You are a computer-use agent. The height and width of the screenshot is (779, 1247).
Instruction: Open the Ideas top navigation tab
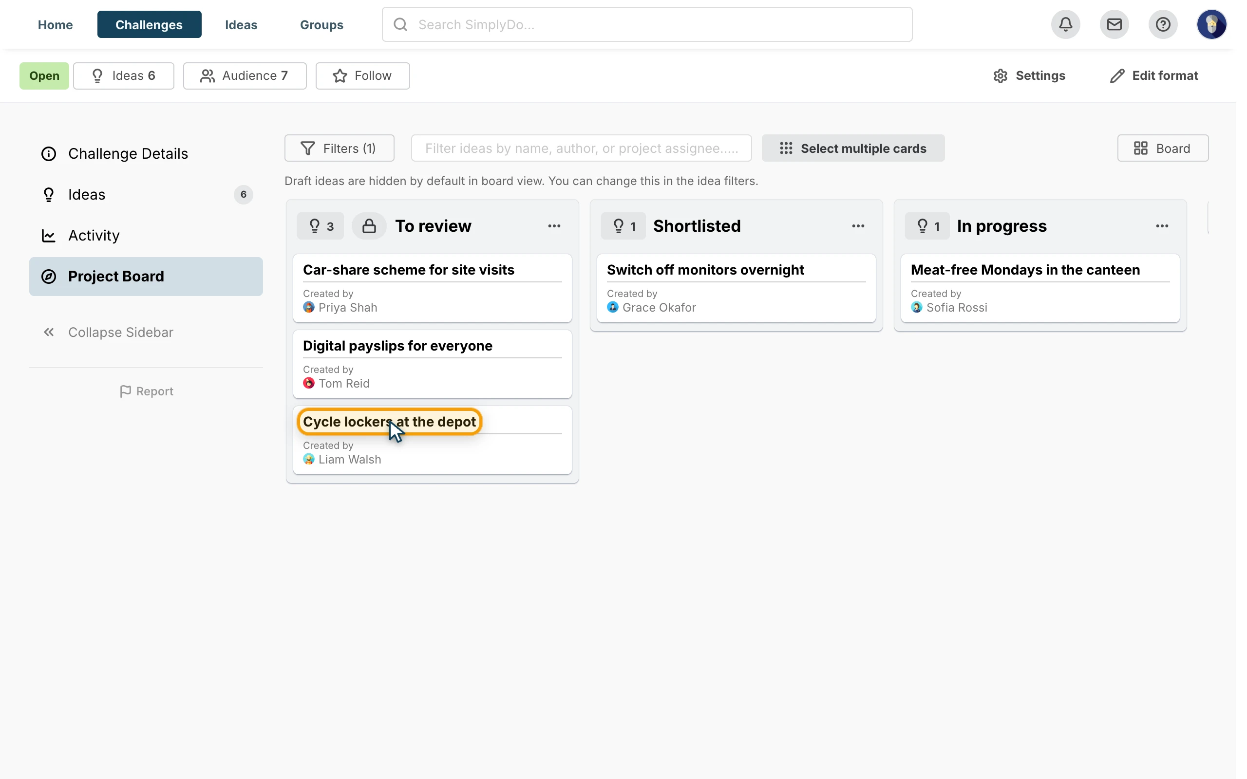coord(241,24)
